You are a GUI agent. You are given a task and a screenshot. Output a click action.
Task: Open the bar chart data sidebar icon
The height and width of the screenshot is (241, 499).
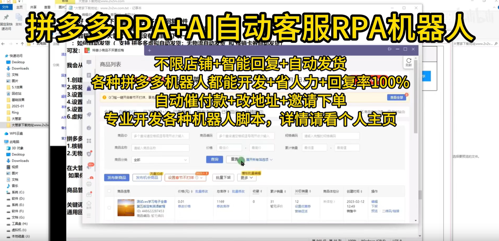(89, 102)
